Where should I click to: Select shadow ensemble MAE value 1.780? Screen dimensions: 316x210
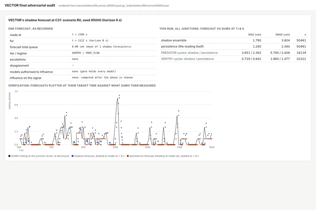pyautogui.click(x=257, y=40)
